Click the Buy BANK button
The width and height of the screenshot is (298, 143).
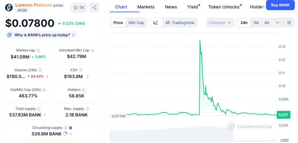pyautogui.click(x=280, y=5)
